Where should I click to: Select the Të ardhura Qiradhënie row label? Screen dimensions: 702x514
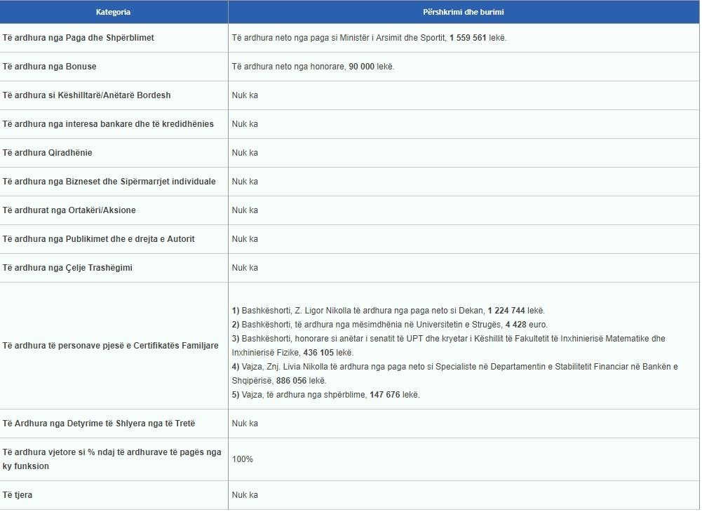(x=48, y=153)
